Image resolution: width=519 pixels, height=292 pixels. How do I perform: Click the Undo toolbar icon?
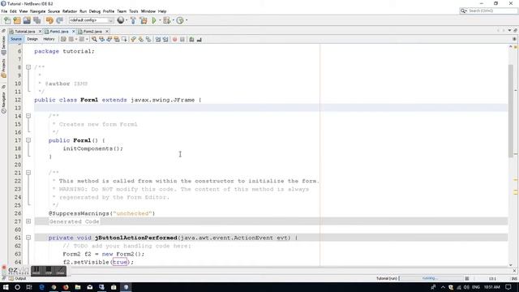pos(49,20)
